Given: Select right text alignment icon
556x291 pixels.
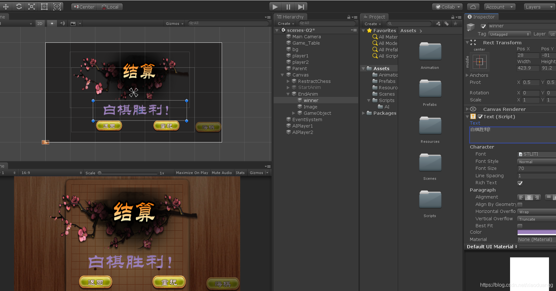Looking at the screenshot, I should (537, 197).
